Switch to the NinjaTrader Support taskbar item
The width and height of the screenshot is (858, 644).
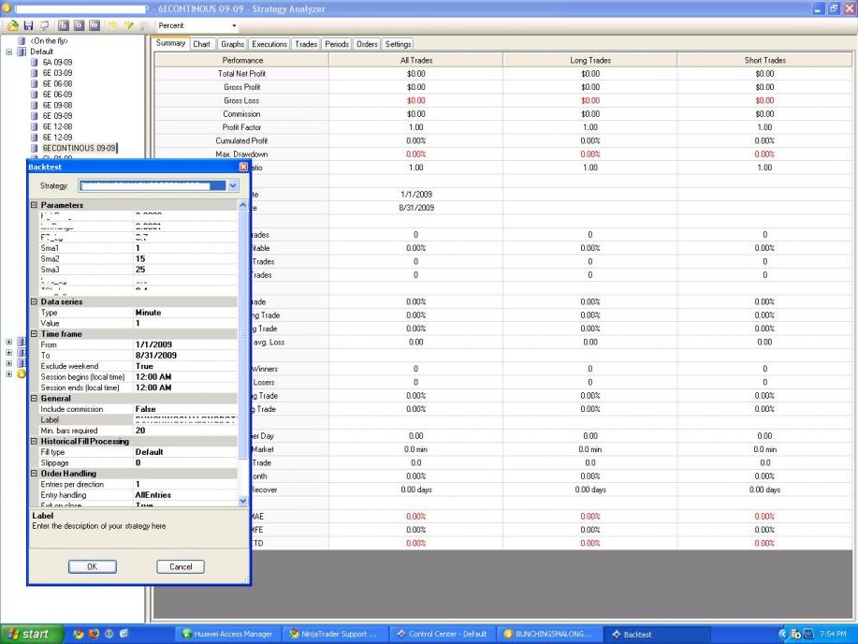pos(335,634)
